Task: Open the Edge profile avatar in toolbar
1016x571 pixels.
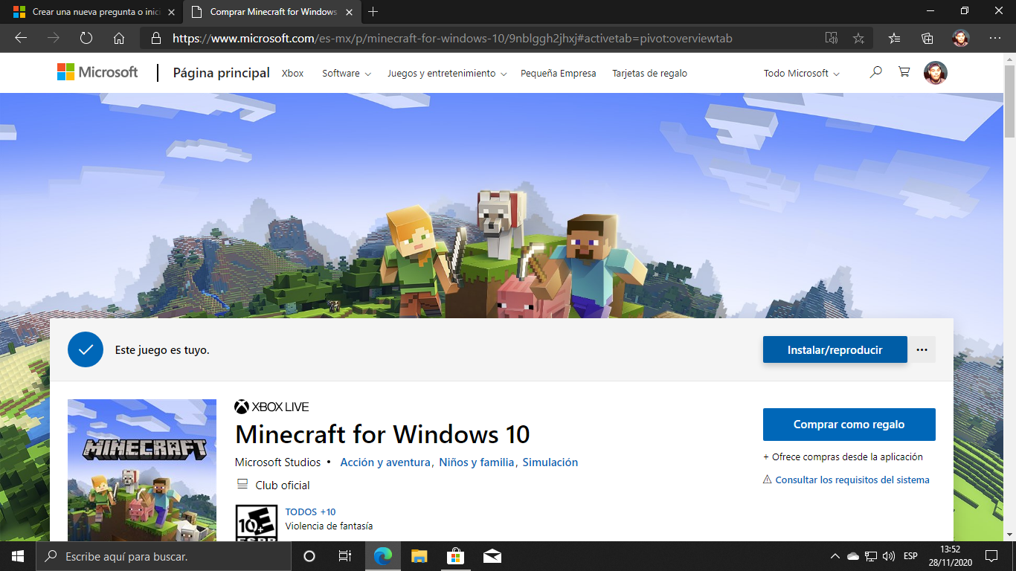Action: point(961,38)
